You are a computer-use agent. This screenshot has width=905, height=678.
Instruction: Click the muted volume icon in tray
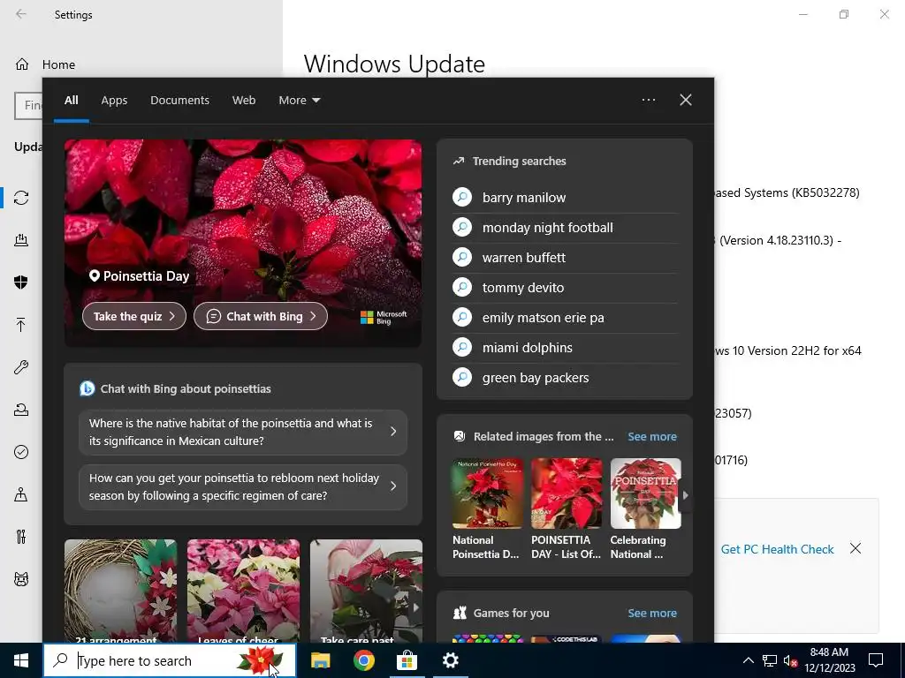(x=790, y=660)
